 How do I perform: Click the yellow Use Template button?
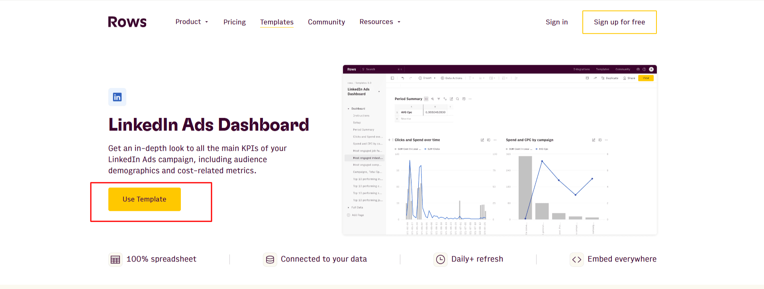pos(145,199)
